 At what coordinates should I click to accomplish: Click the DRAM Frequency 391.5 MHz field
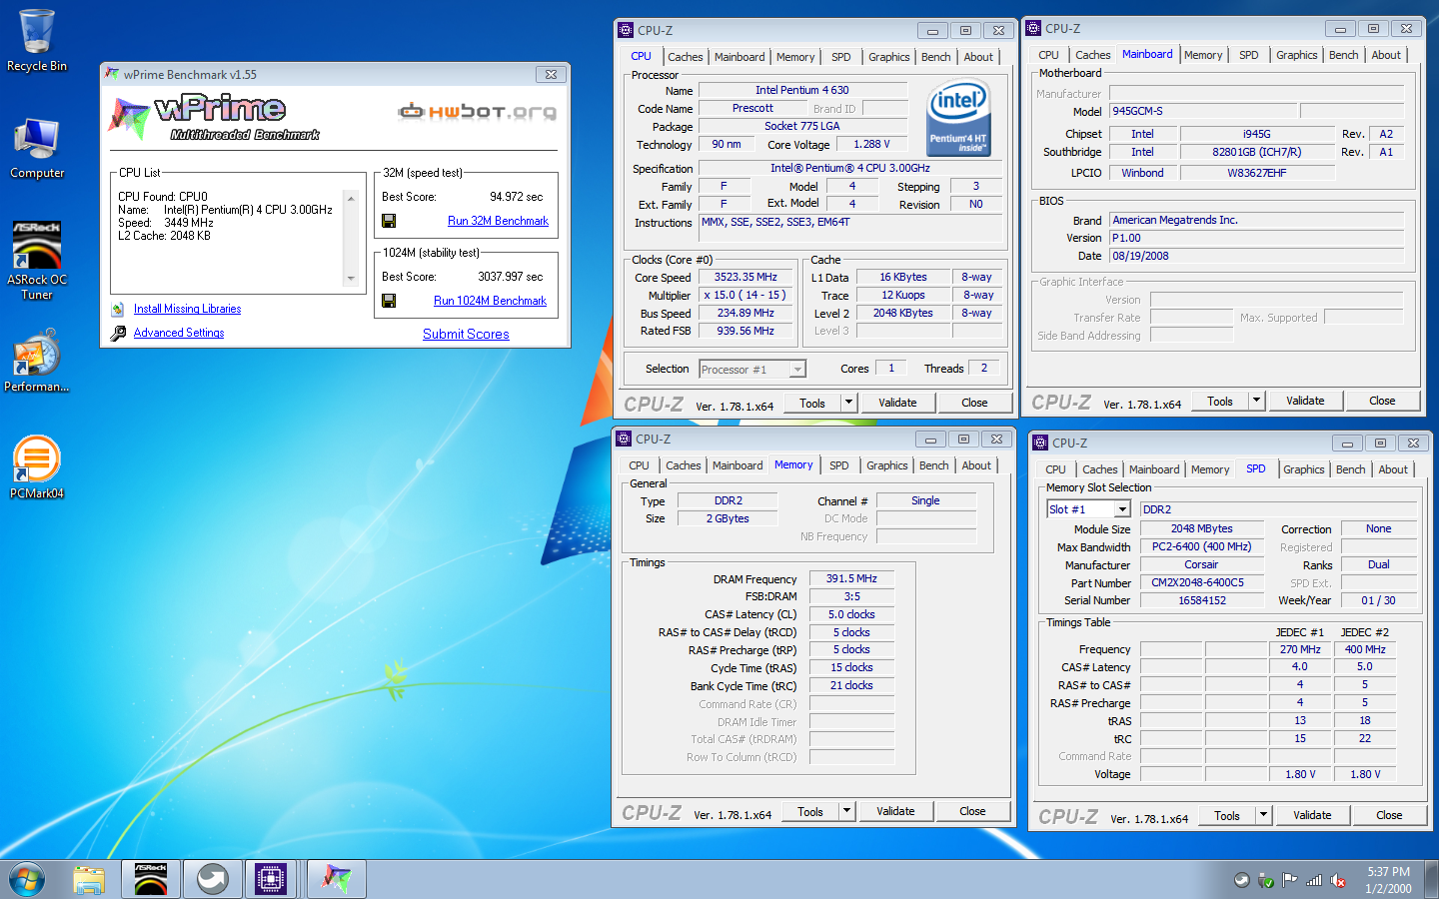851,578
